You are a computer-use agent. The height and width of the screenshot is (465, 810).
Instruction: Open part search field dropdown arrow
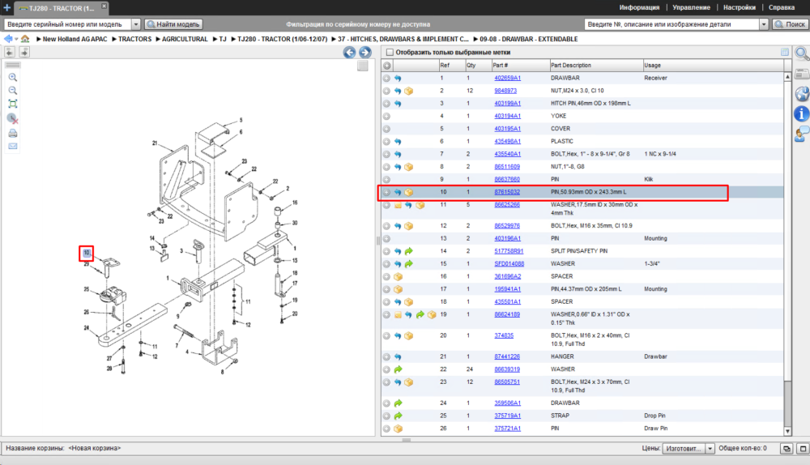point(764,24)
